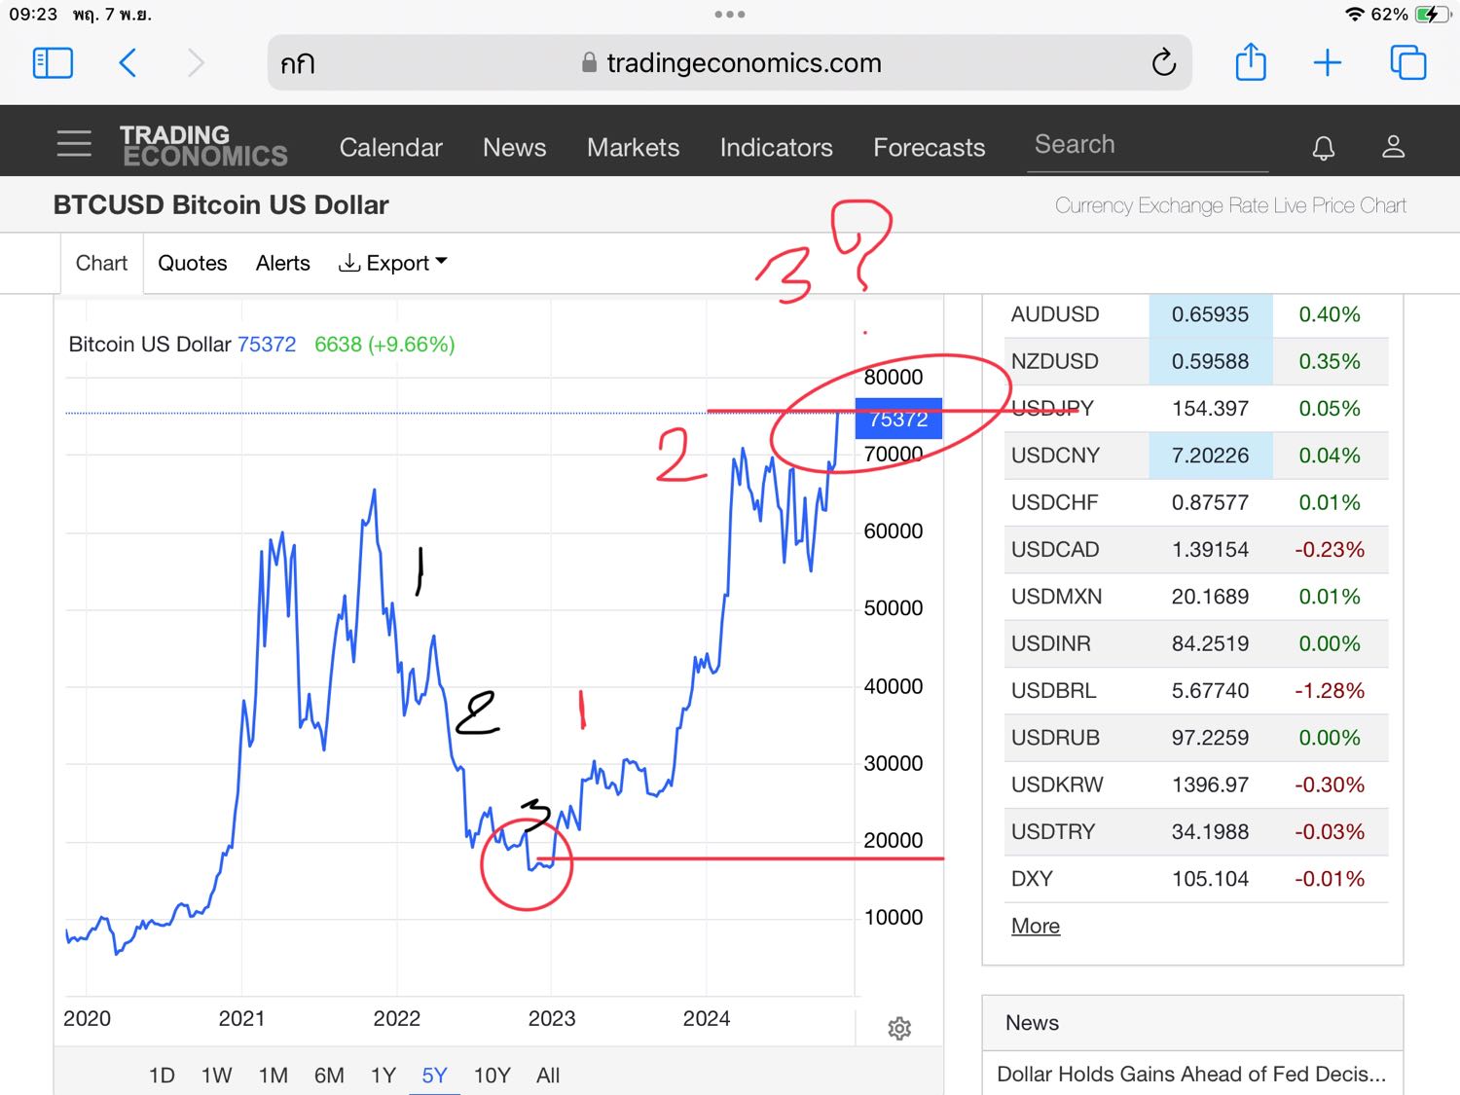Open the notifications bell
The width and height of the screenshot is (1460, 1095).
[x=1323, y=147]
